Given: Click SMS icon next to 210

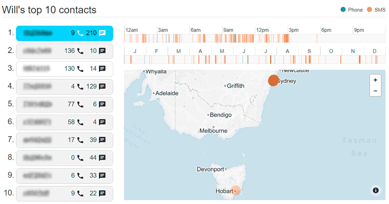Looking at the screenshot, I should click(x=102, y=33).
